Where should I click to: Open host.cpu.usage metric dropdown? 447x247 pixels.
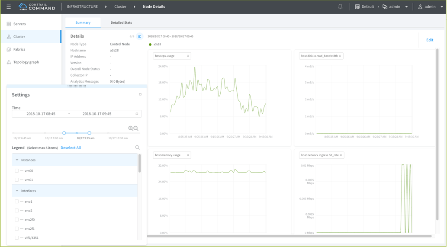[172, 56]
